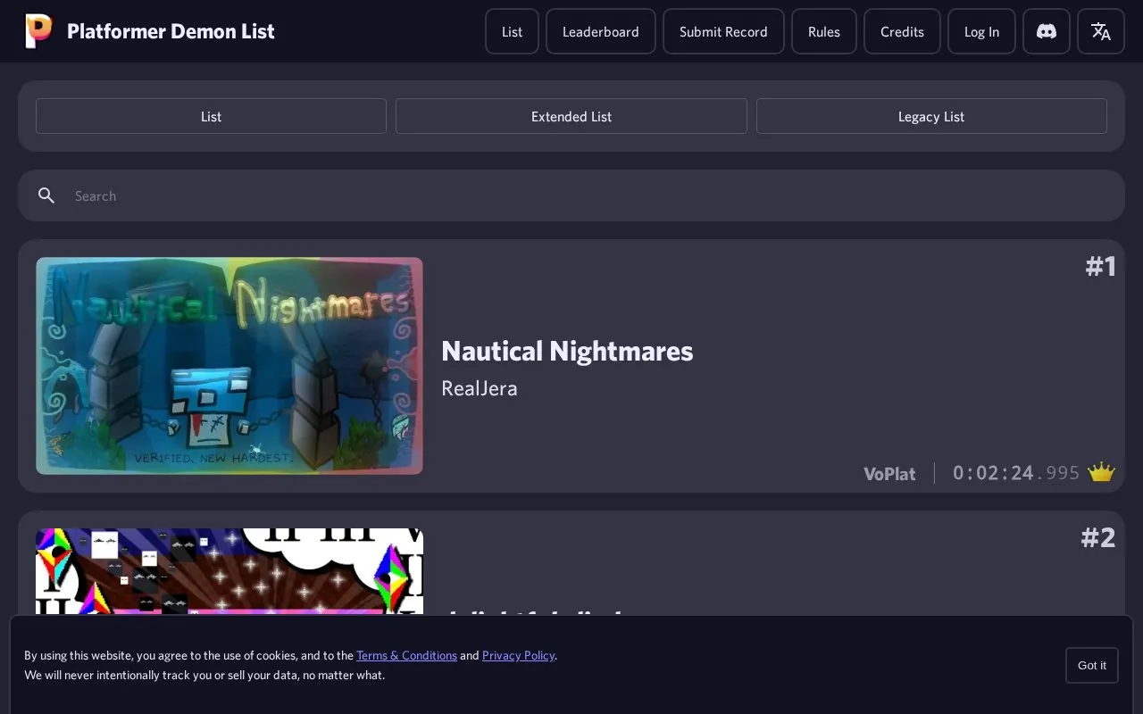Click the Platformer Demon List site title

point(171,31)
